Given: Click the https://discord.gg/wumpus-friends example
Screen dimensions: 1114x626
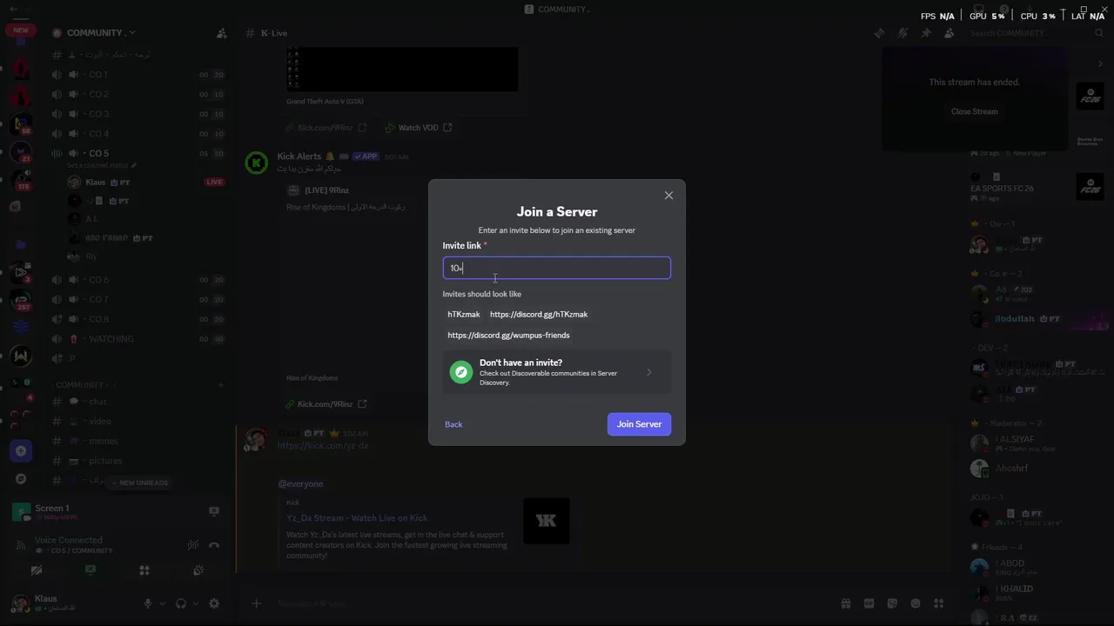Looking at the screenshot, I should (x=508, y=335).
